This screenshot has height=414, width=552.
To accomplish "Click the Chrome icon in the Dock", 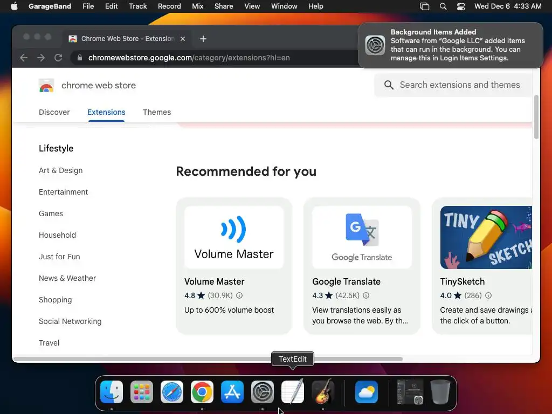I will coord(202,392).
